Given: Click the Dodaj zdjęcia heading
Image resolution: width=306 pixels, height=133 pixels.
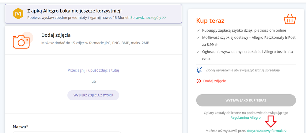Looking at the screenshot, I should (56, 35).
